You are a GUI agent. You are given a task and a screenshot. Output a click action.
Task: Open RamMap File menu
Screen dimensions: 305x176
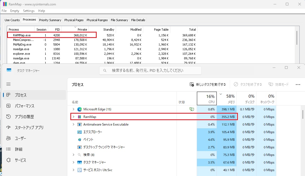4,11
